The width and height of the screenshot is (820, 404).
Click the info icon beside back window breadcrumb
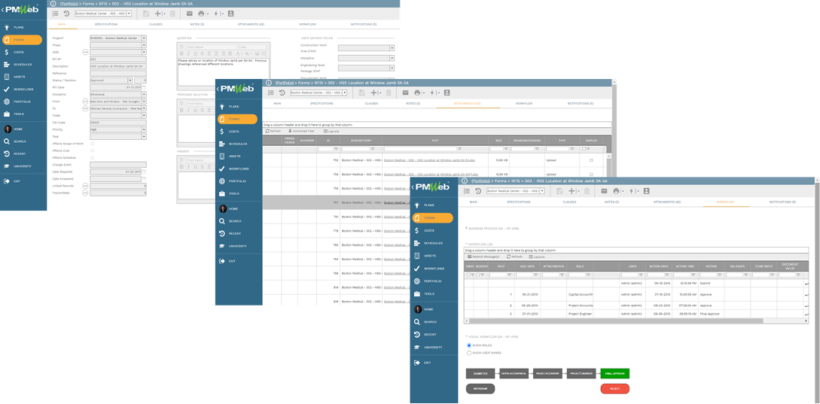[53, 3]
